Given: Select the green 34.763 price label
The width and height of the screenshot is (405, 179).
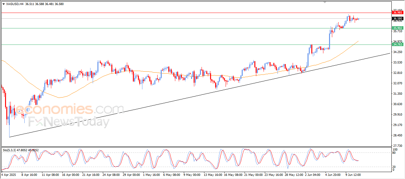Looking at the screenshot, I should pyautogui.click(x=397, y=45).
